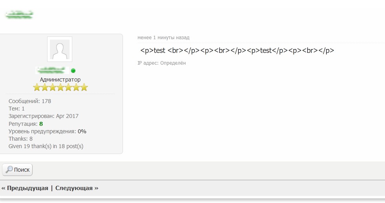The image size is (385, 203).
Task: Click the Thanks: 8 line
Action: pyautogui.click(x=20, y=139)
